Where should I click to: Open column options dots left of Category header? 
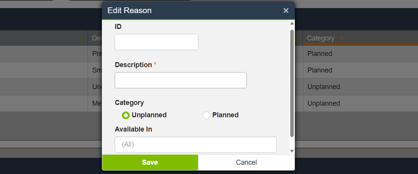[297, 38]
